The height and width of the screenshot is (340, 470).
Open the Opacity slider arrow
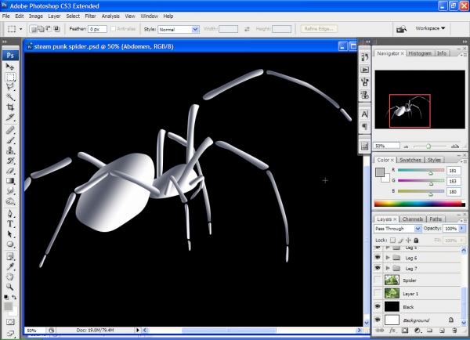pos(462,229)
